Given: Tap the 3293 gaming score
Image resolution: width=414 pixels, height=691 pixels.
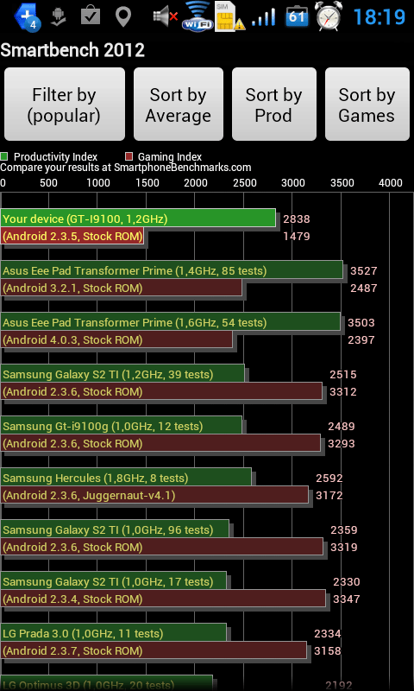Looking at the screenshot, I should coord(342,443).
